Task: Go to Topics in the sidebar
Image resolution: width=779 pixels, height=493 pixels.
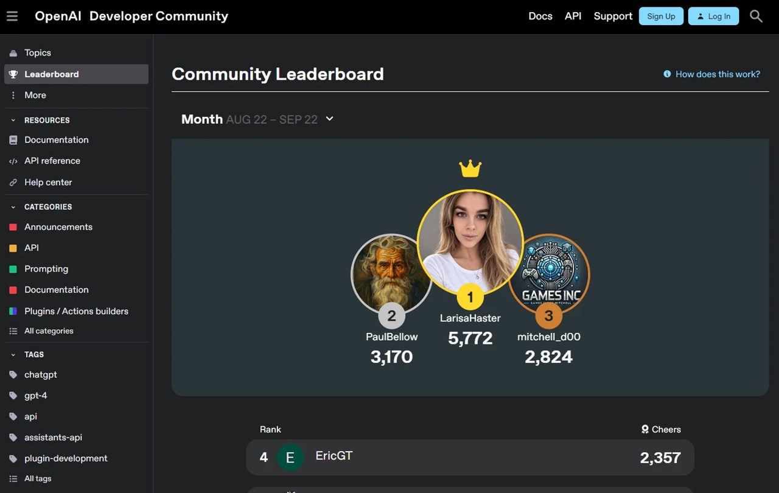Action: click(76, 53)
